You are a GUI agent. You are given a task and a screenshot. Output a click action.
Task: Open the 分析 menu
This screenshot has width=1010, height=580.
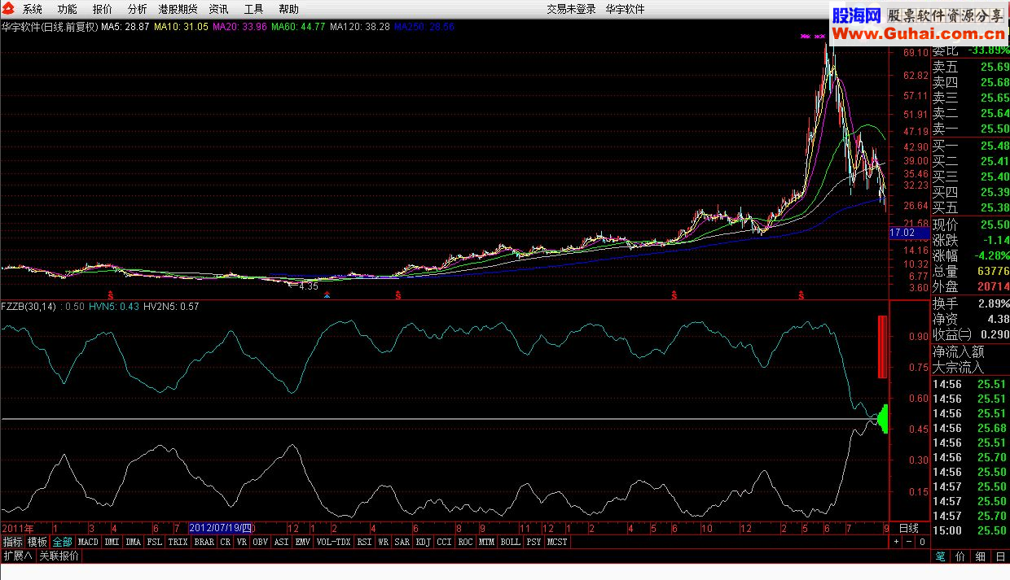coord(138,9)
